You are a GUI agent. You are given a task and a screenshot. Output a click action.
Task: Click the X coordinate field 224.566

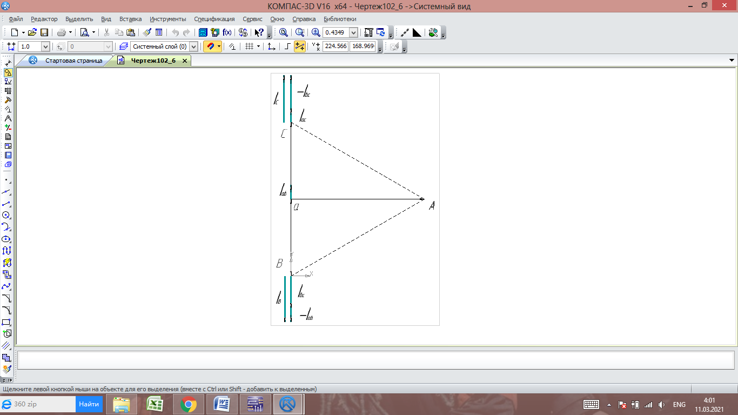click(x=335, y=46)
